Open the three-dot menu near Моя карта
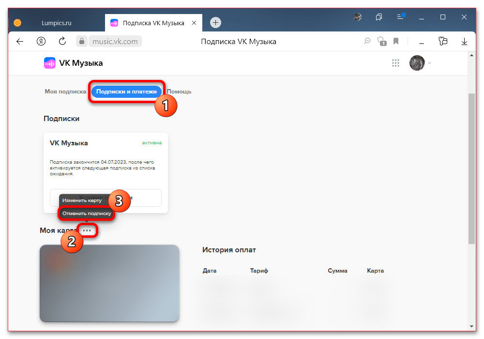The height and width of the screenshot is (339, 484). point(87,231)
